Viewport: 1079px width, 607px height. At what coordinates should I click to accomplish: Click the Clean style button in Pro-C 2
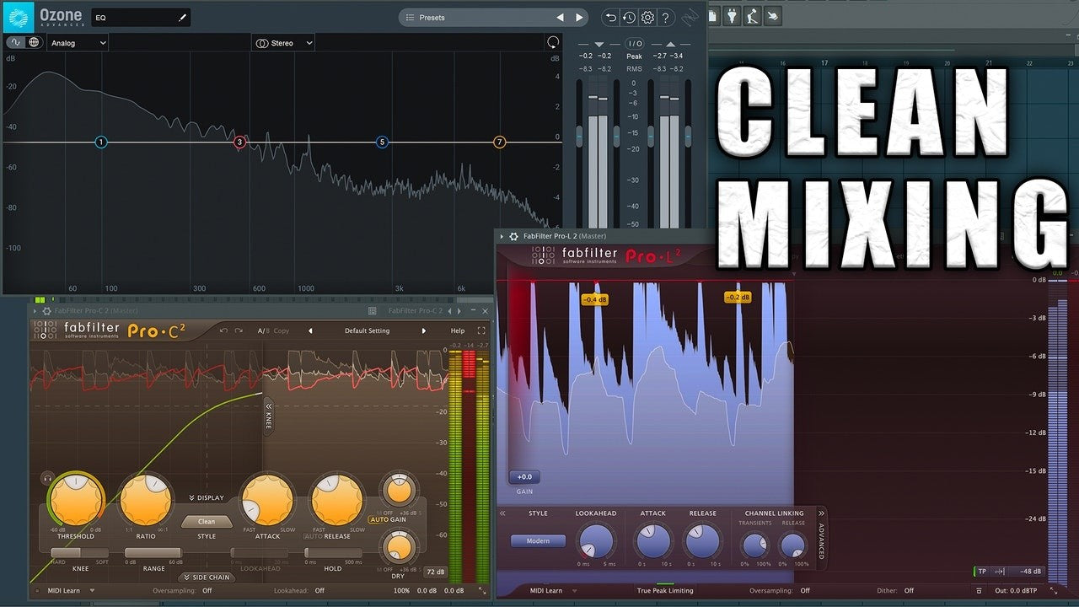pos(207,521)
